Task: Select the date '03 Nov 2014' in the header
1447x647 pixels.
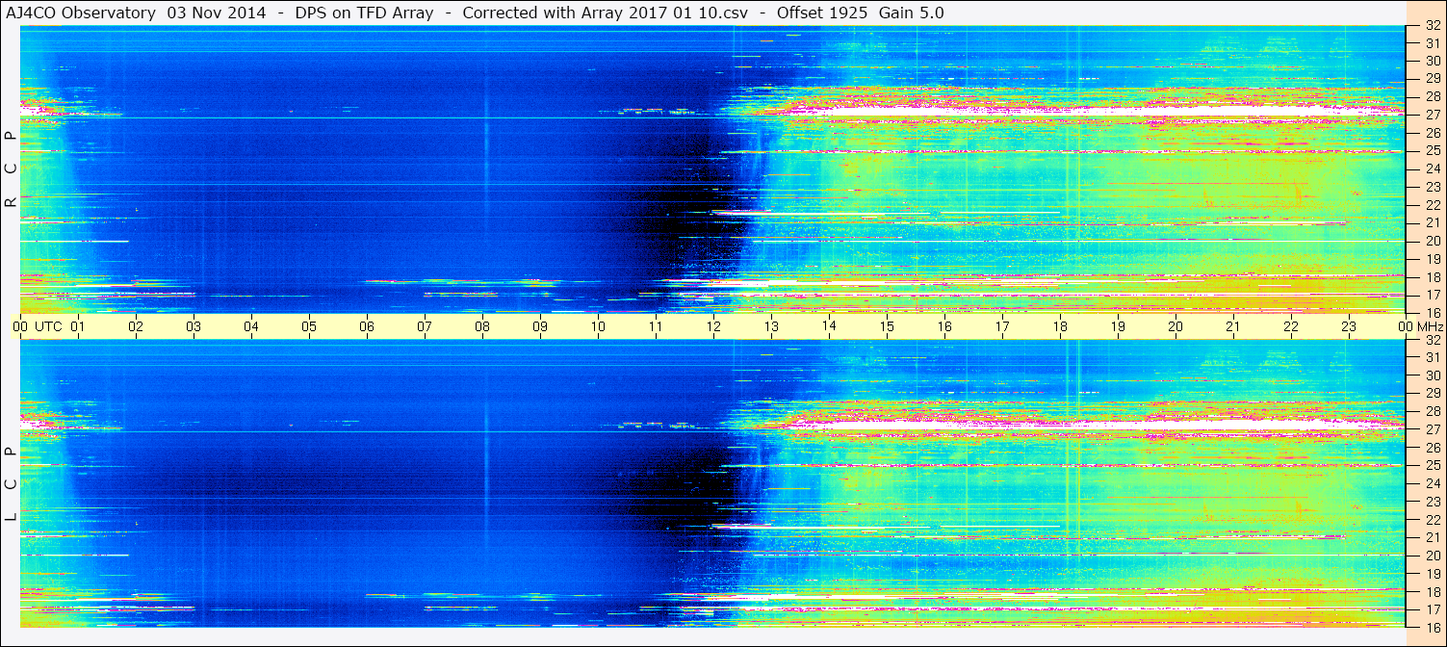Action: click(217, 13)
